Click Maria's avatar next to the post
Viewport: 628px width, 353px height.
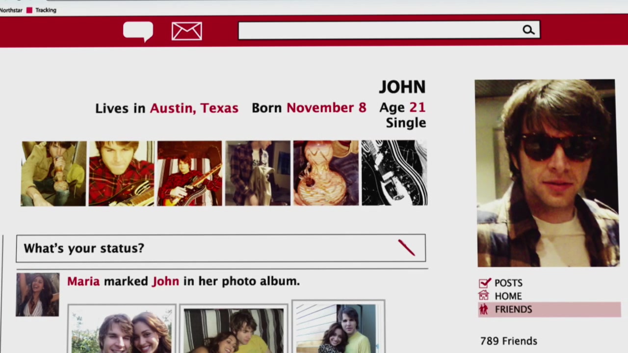pos(38,295)
